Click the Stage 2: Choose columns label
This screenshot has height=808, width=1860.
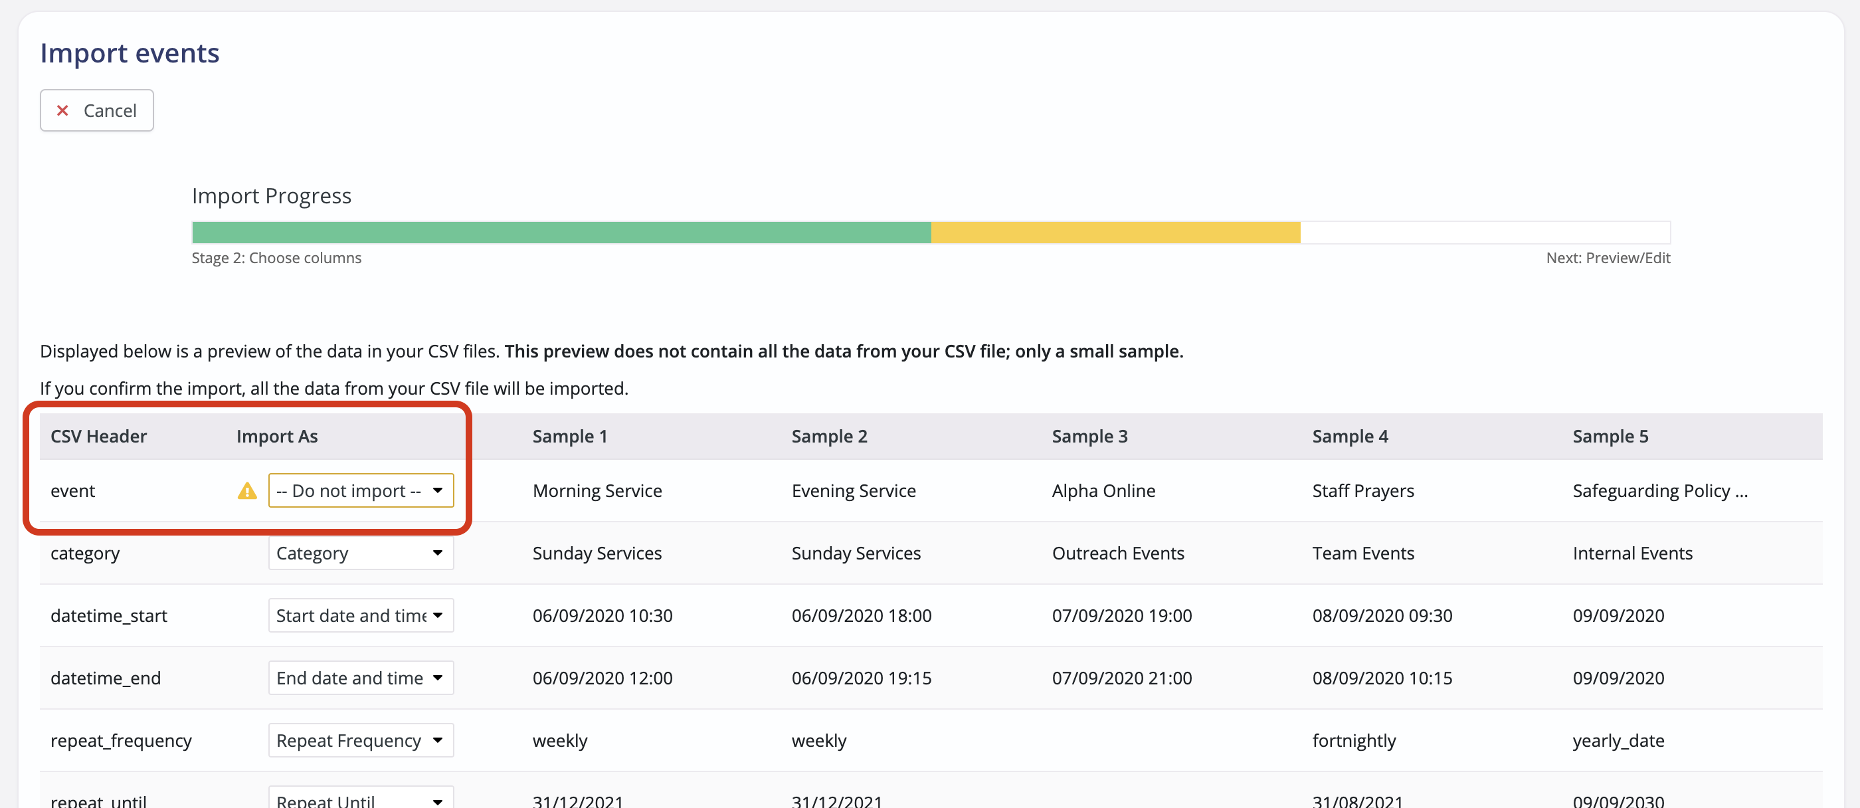(276, 258)
